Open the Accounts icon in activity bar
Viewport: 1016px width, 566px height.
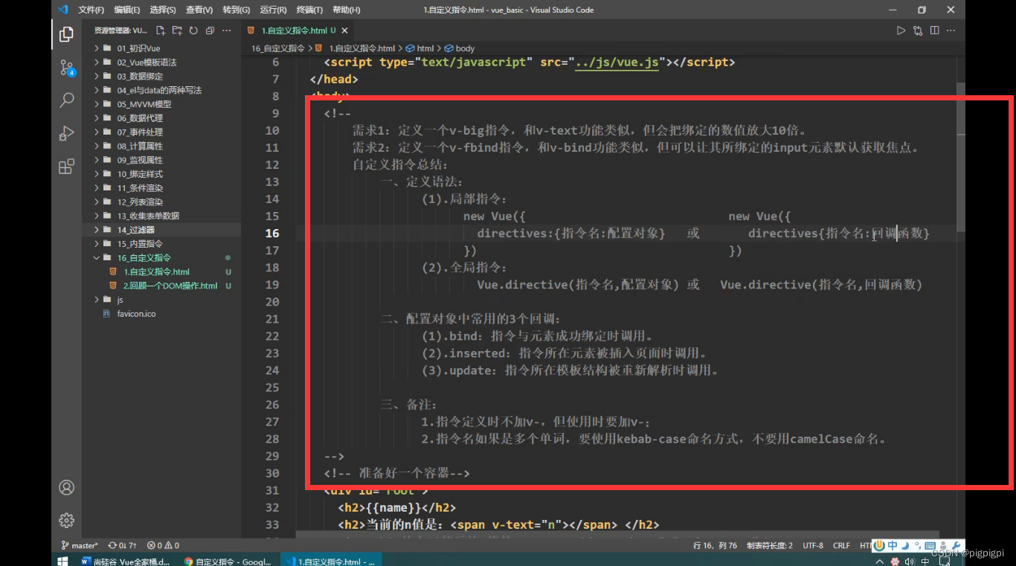(x=66, y=487)
